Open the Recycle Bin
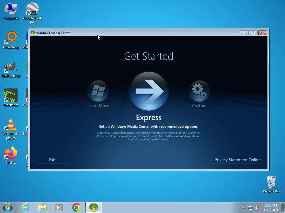The height and width of the screenshot is (213, 285). [271, 184]
